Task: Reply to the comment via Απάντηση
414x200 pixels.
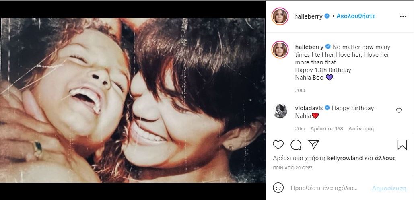Action: point(361,129)
